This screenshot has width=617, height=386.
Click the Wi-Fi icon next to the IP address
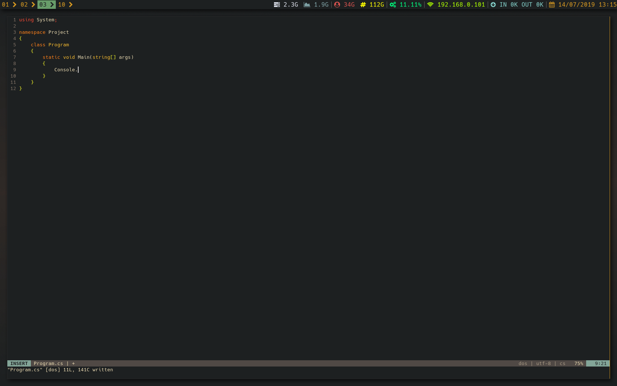pyautogui.click(x=430, y=4)
